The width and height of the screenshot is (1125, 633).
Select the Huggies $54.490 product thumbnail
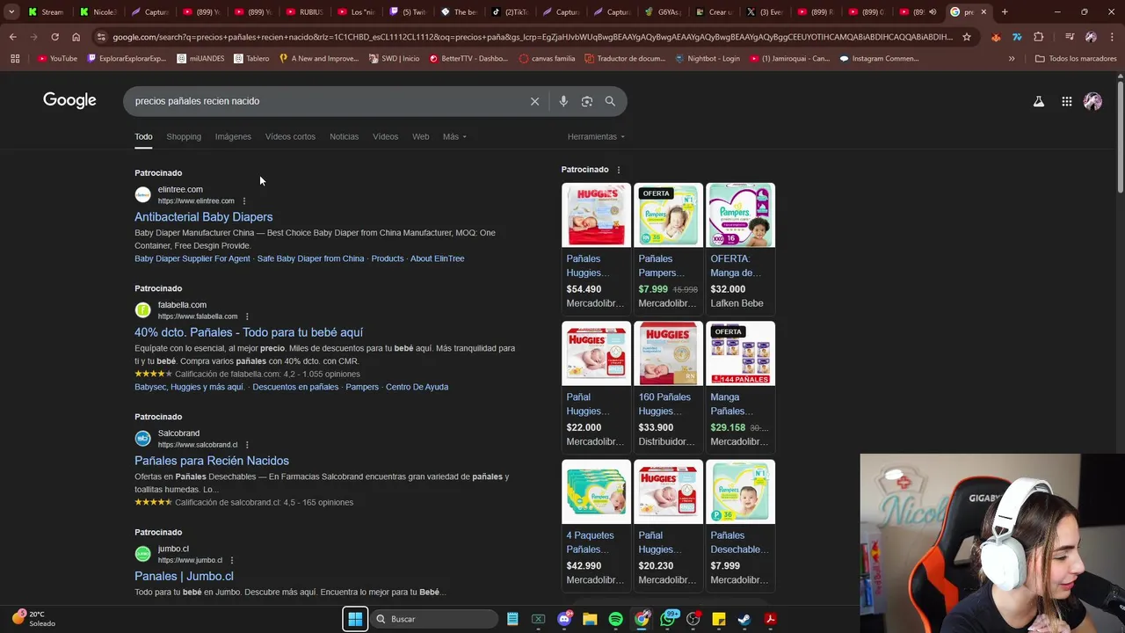tap(596, 215)
